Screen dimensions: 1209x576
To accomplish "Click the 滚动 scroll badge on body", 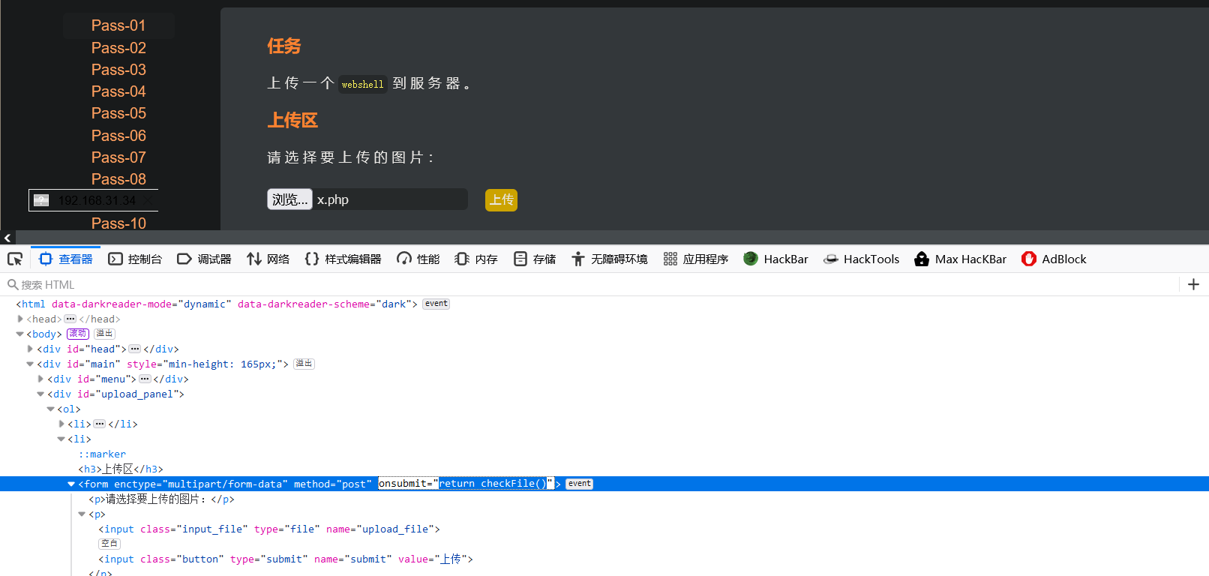I will (78, 334).
